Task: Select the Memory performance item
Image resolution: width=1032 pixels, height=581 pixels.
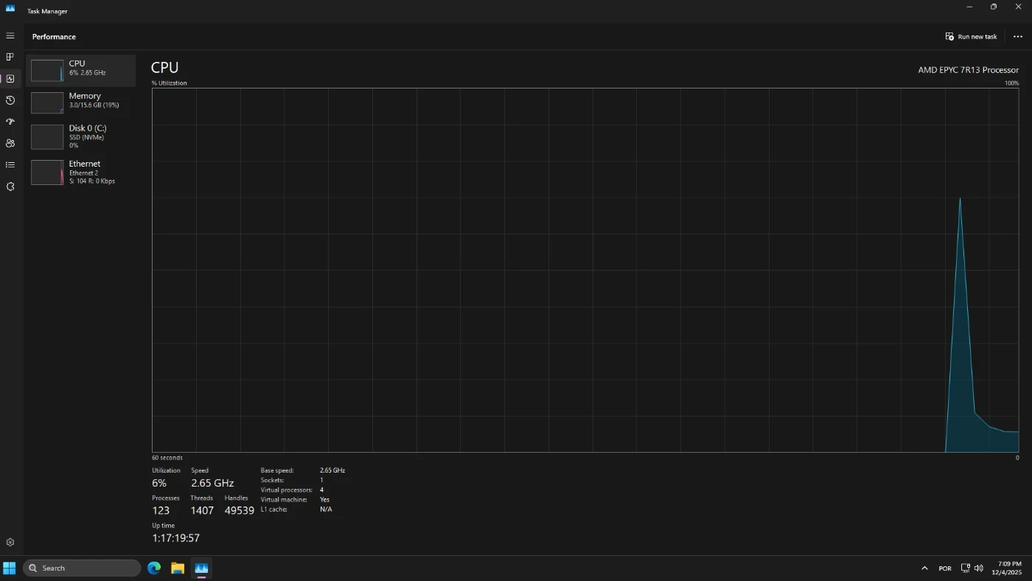Action: coord(81,102)
